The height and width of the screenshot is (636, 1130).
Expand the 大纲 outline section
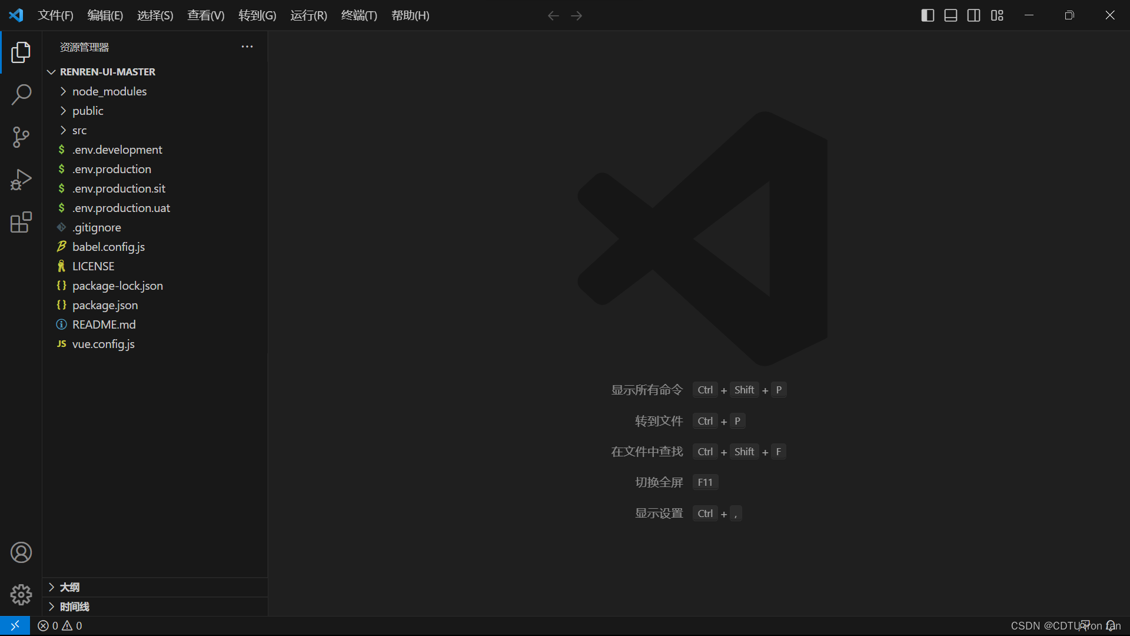tap(69, 587)
